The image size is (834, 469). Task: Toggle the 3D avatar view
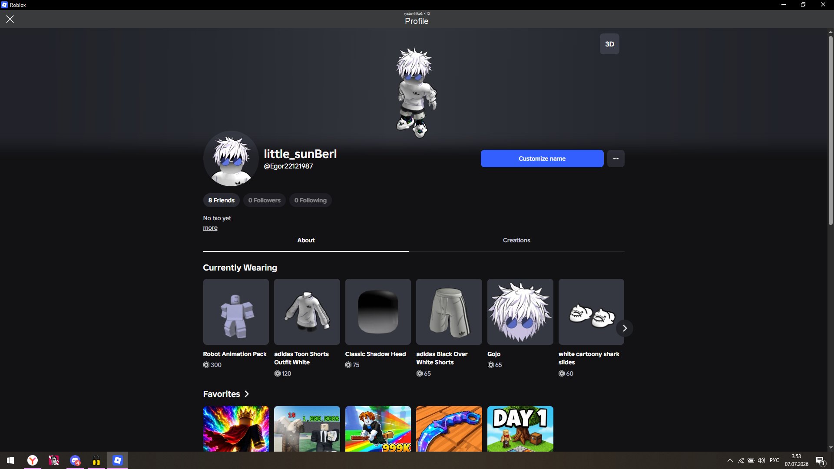(x=609, y=44)
